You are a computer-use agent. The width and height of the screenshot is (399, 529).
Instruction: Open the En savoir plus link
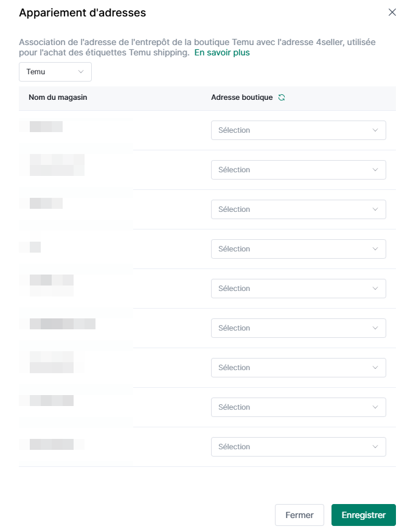coord(222,52)
